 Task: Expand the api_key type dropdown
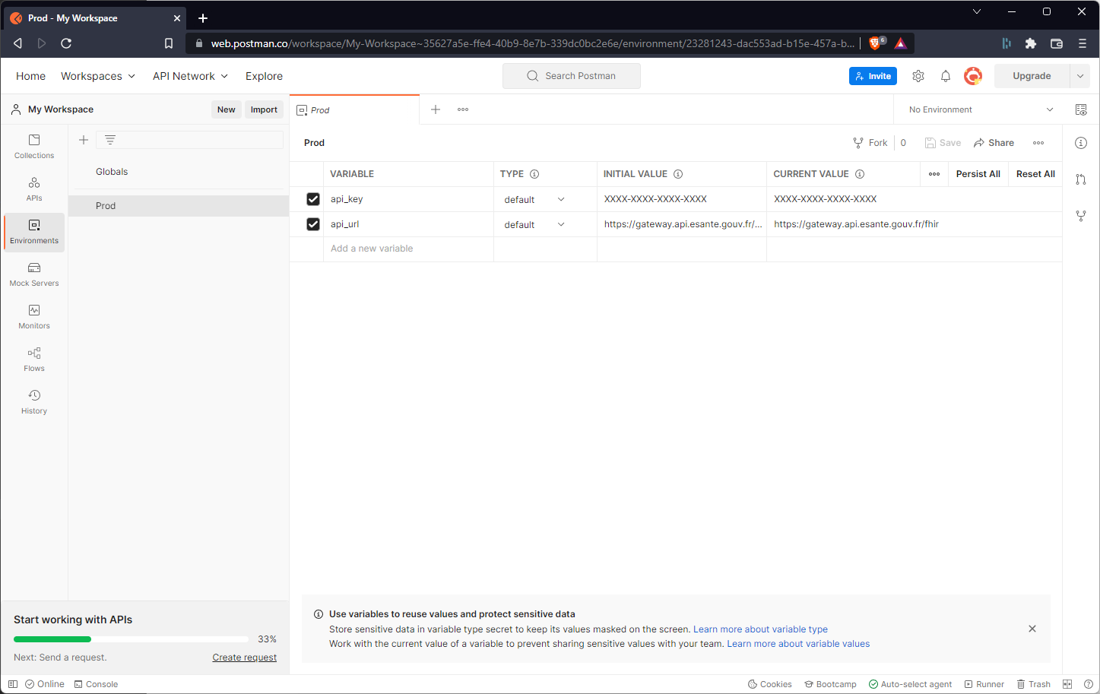[x=561, y=200]
